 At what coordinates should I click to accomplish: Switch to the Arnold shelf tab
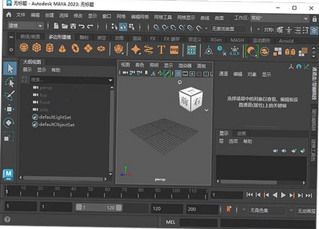[286, 41]
